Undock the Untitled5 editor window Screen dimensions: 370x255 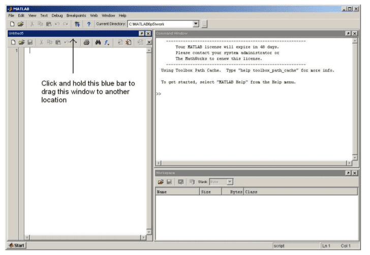(142, 34)
